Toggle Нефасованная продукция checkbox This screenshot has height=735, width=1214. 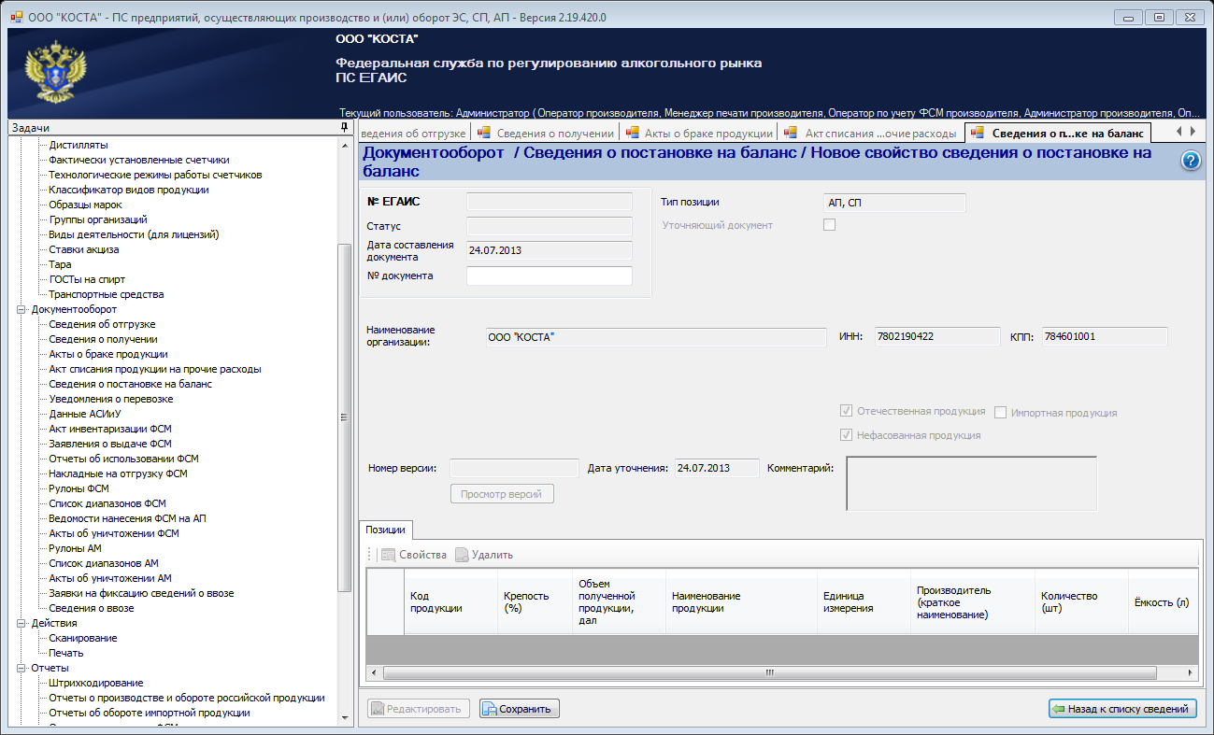point(847,435)
